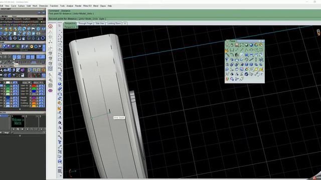
Task: Open the Analyze menu
Action: coord(70,6)
